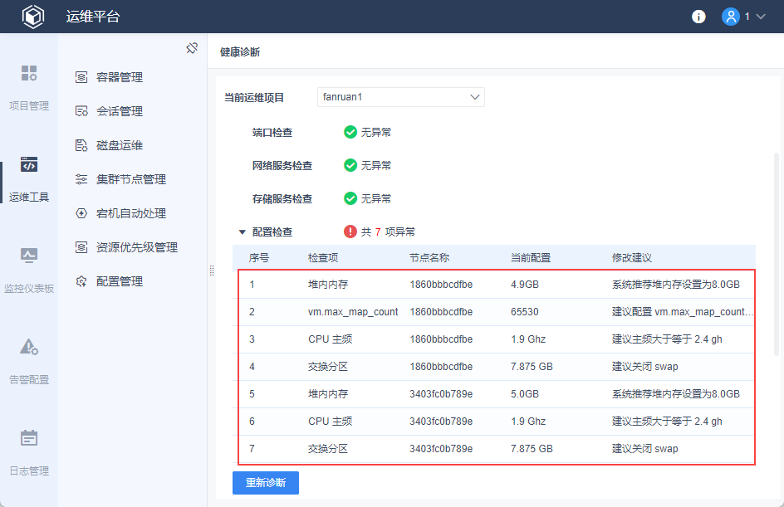Viewport: 784px width, 507px height.
Task: Click the vertical scrollbar on the right
Action: point(777,255)
